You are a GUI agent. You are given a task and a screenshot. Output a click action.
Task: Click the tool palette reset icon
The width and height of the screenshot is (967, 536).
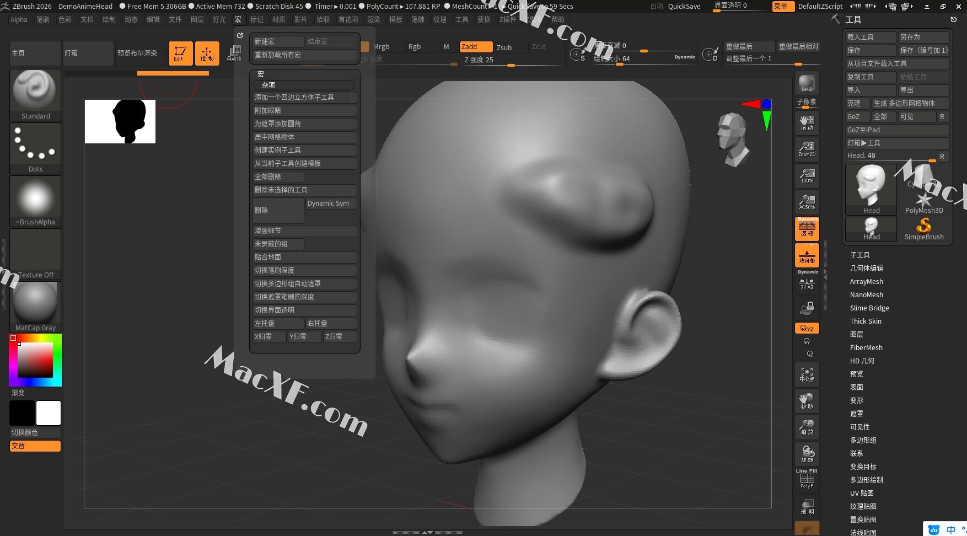pos(953,19)
